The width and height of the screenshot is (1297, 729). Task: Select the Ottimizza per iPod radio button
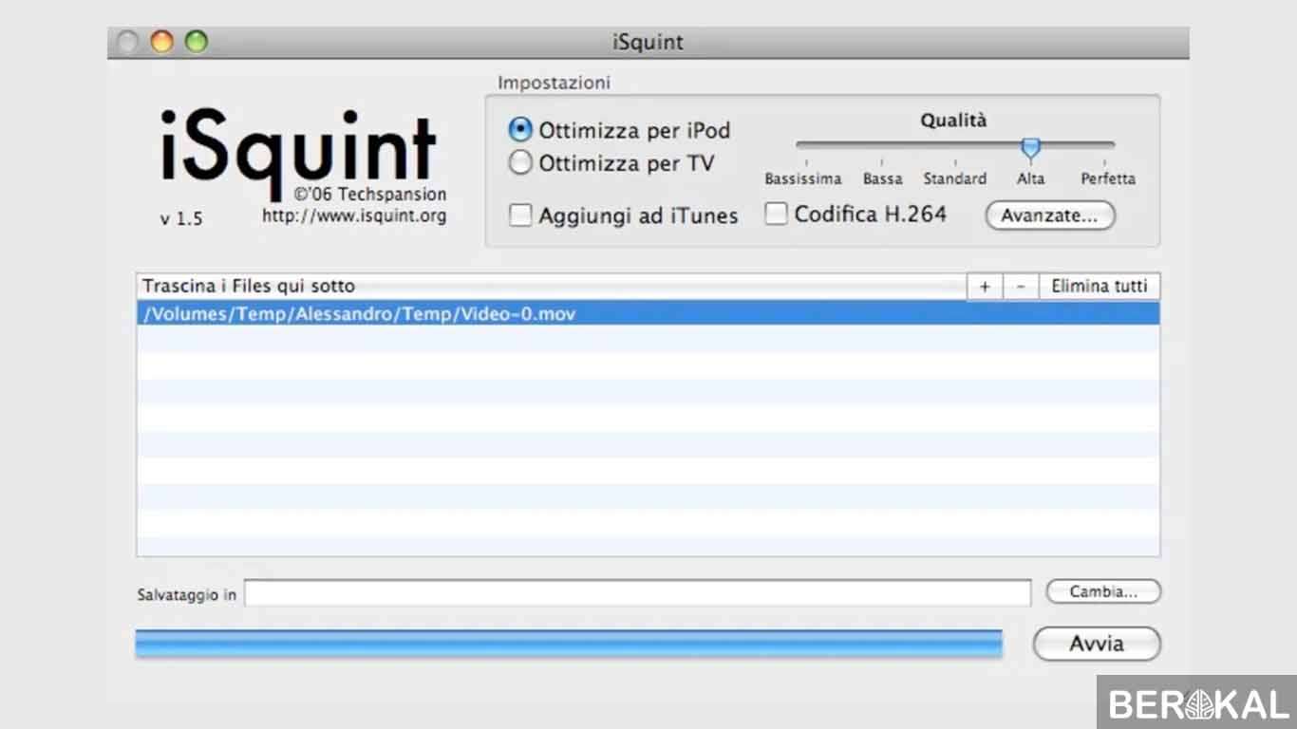click(520, 130)
